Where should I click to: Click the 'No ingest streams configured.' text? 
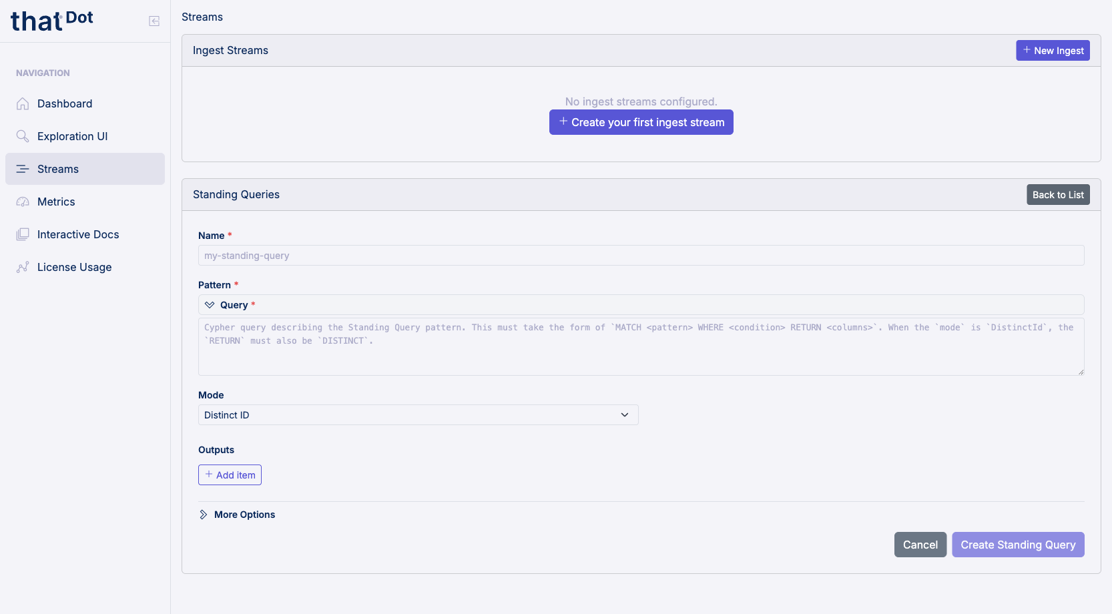[x=641, y=101]
